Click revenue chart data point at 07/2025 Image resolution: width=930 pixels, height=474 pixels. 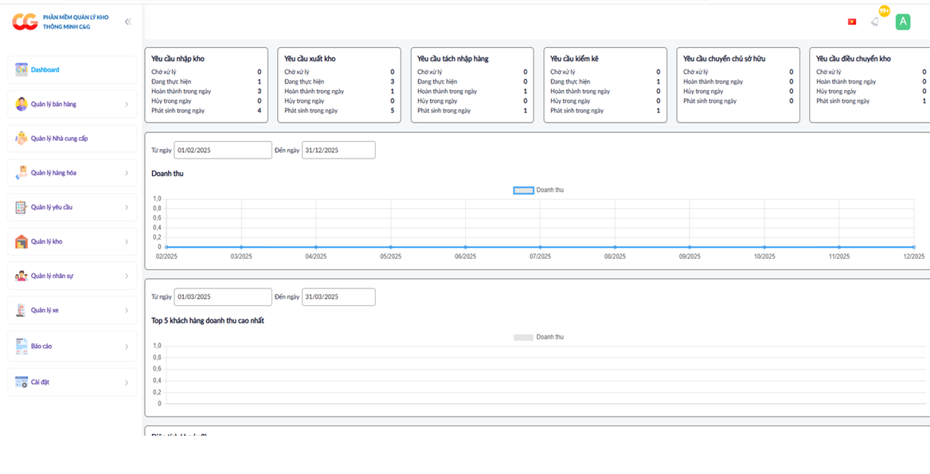point(540,247)
